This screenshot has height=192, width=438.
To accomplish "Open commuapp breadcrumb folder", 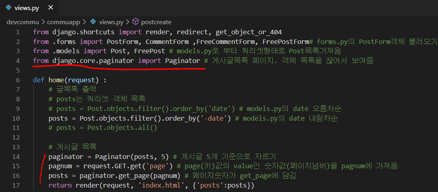I will click(x=63, y=22).
